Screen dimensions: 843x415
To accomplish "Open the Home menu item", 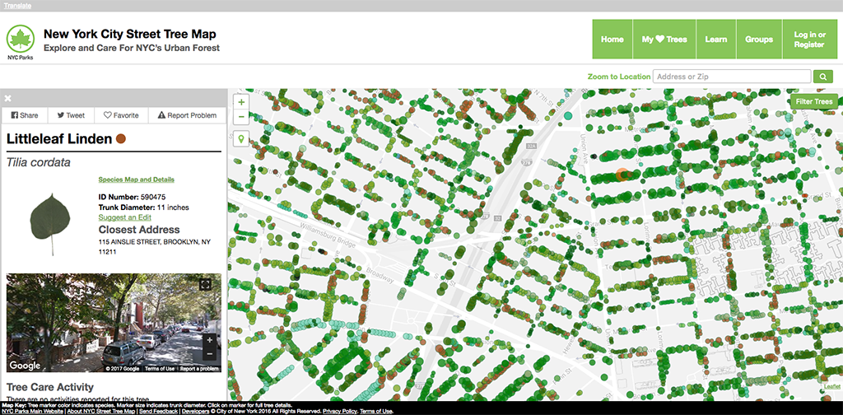I will click(x=612, y=40).
